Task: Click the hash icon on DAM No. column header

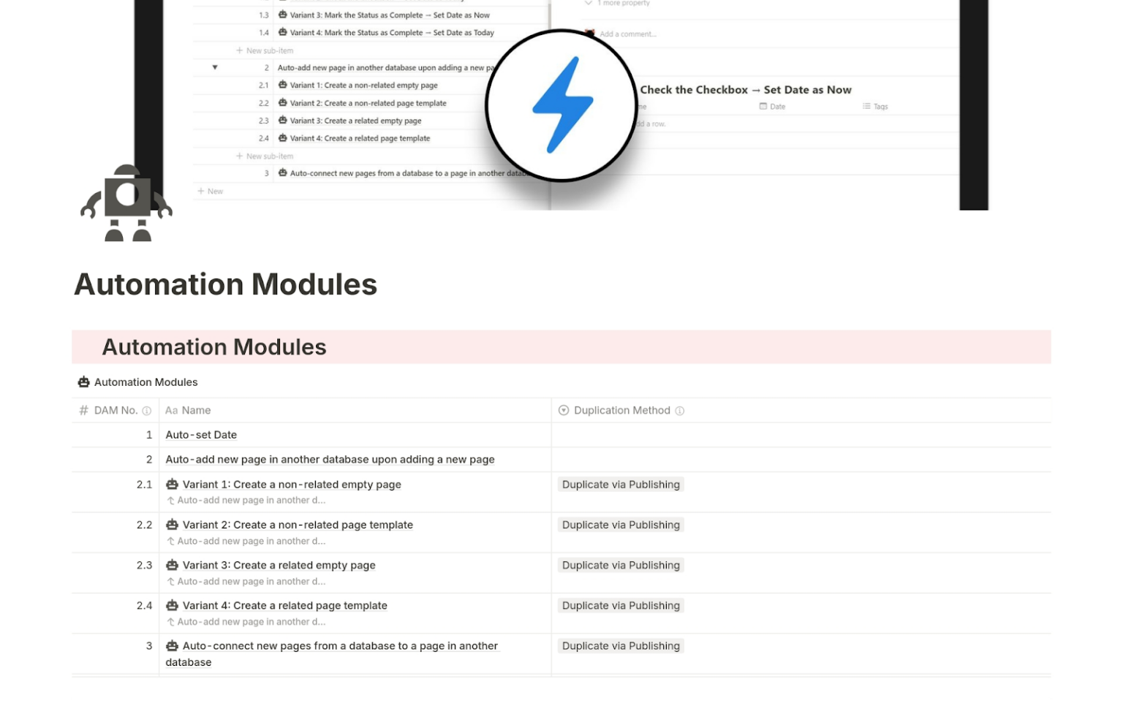Action: [83, 410]
